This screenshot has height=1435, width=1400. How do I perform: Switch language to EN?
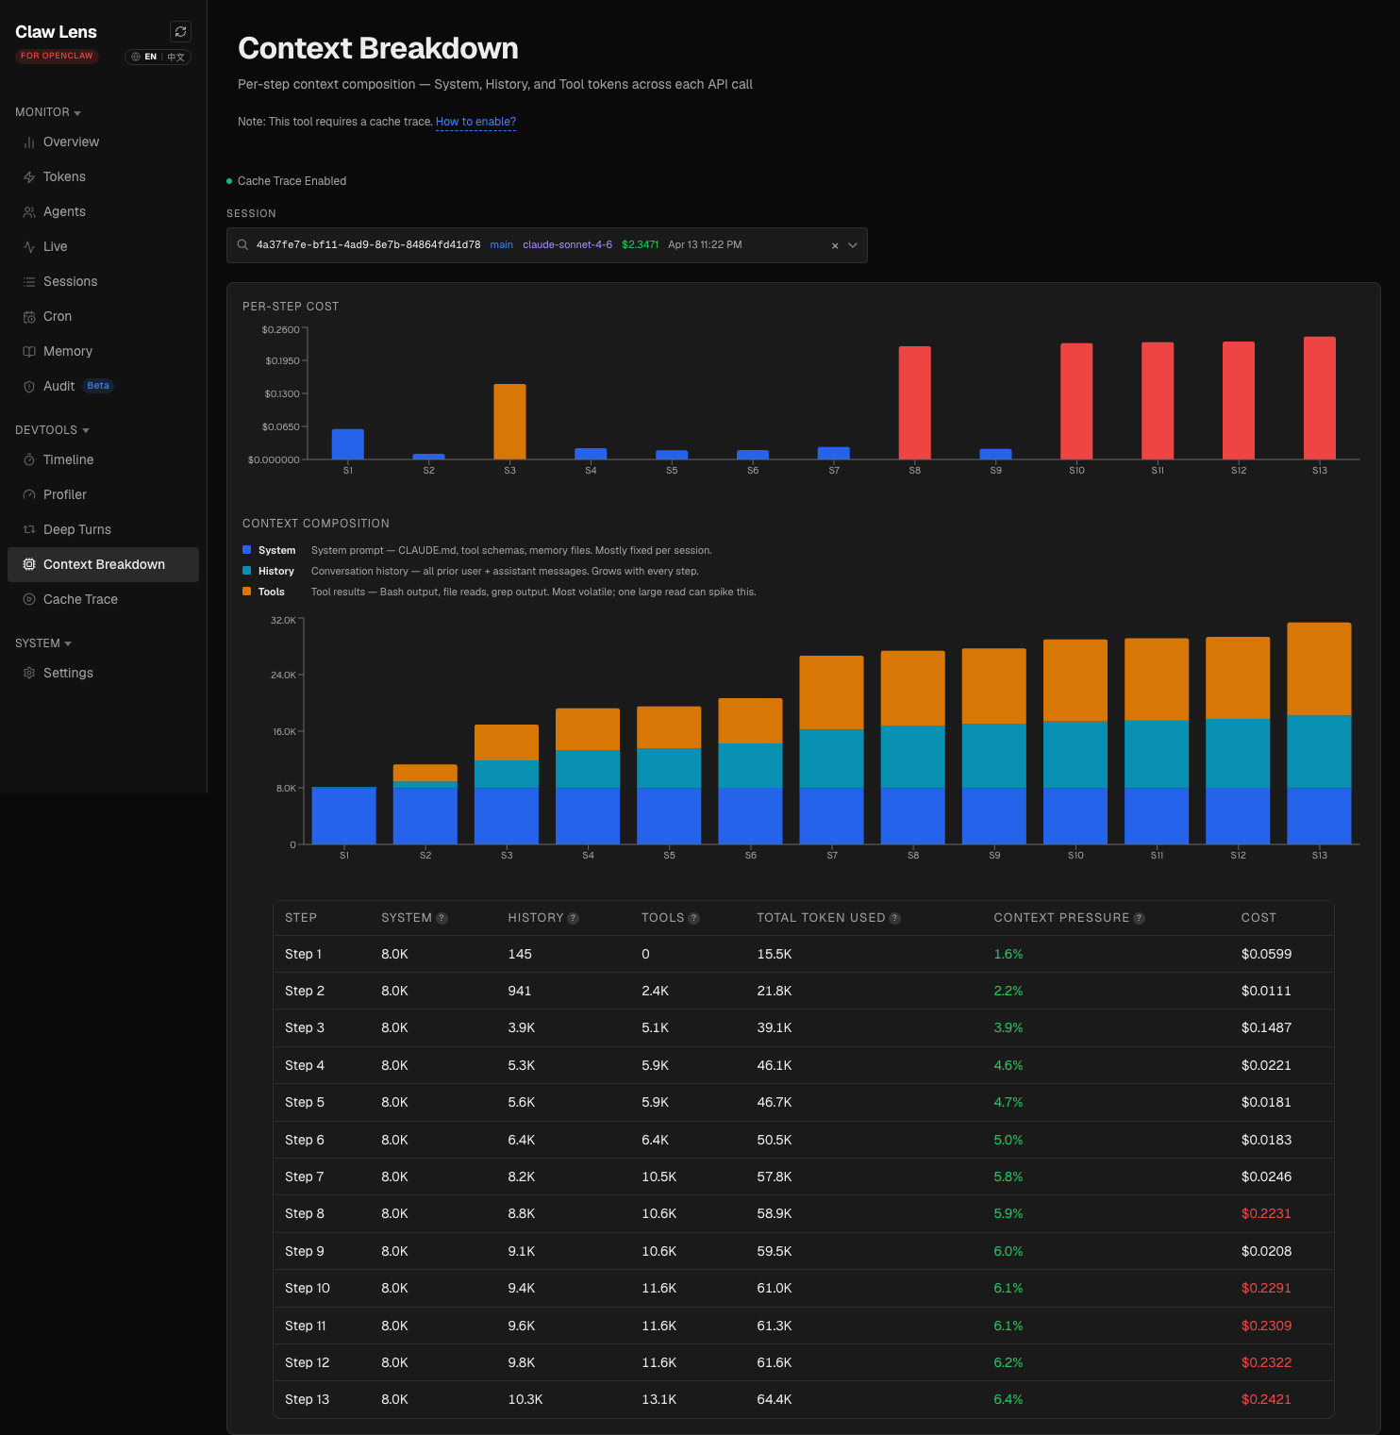150,57
